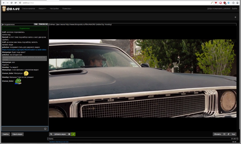Image resolution: width=241 pixels, height=144 pixels.
Task: Click the Pepe frog emote in chat
Action: (x=18, y=81)
